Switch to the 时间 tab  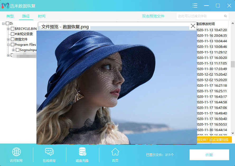pyautogui.click(x=42, y=16)
